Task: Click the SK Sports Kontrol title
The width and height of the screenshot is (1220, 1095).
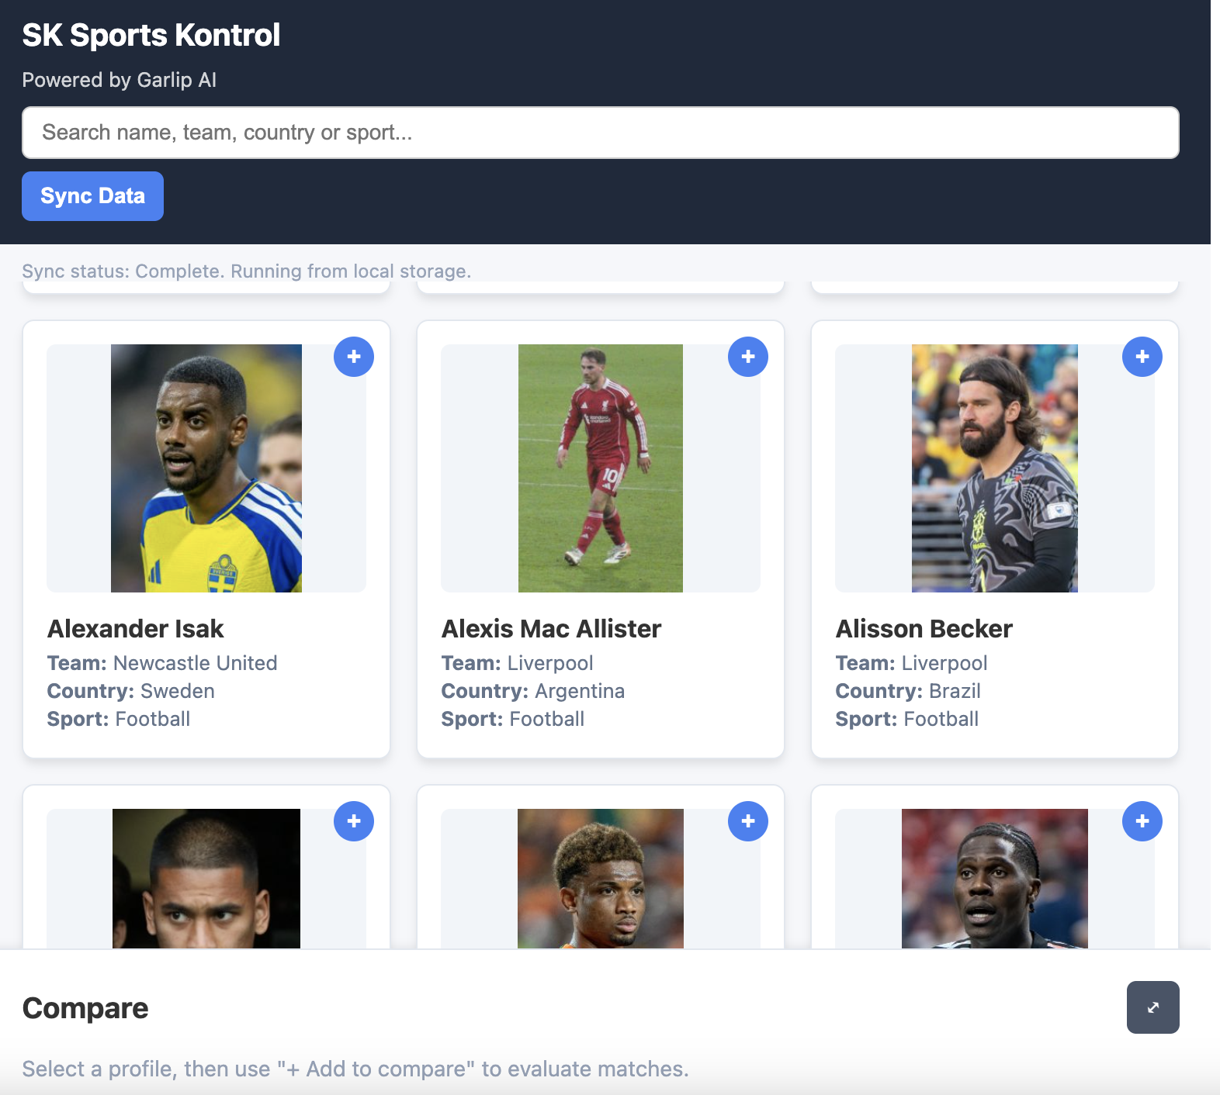Action: click(x=151, y=35)
